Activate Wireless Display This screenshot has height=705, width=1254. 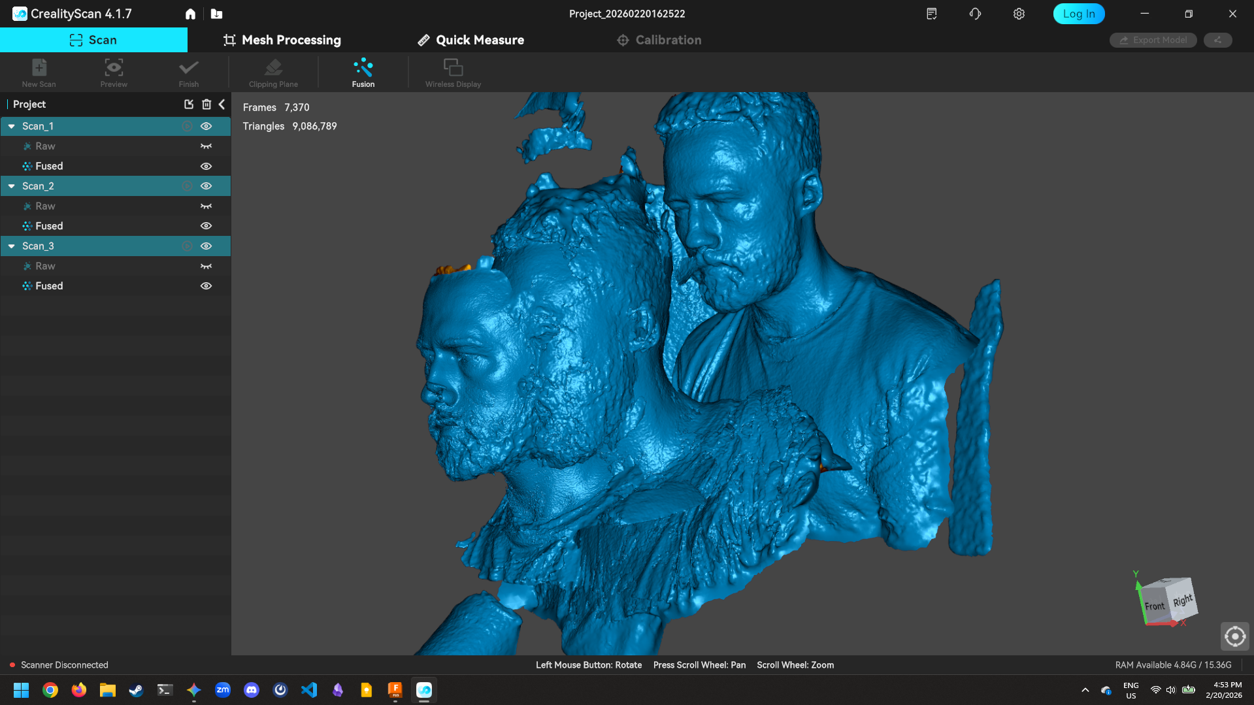point(453,72)
